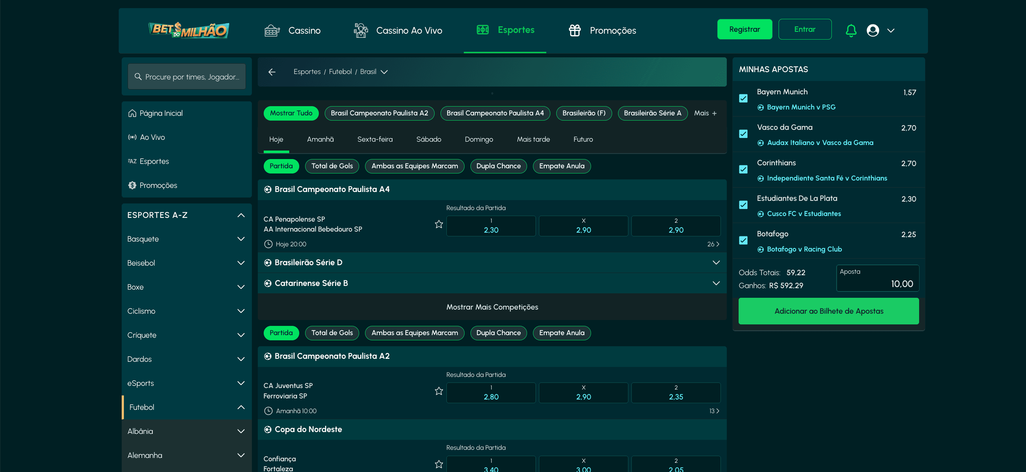The image size is (1026, 472).
Task: Click the Entrar button
Action: click(x=804, y=30)
